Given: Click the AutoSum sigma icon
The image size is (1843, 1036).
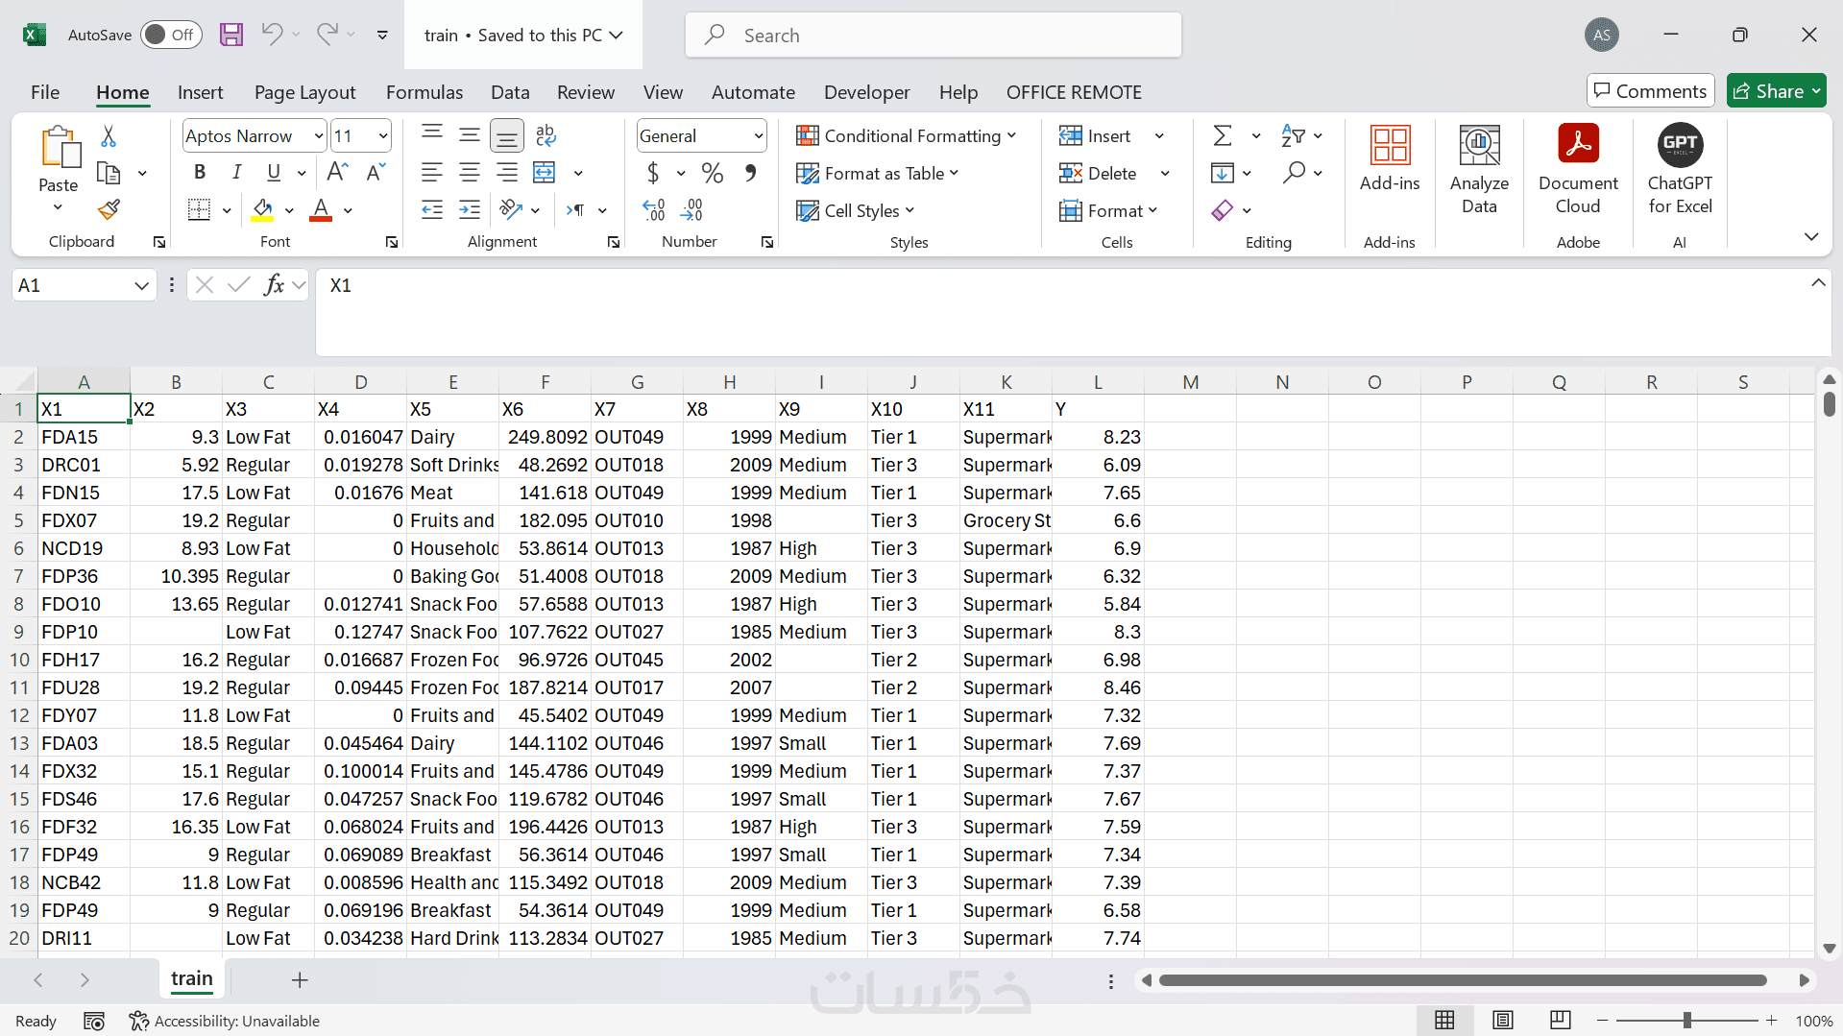Looking at the screenshot, I should tap(1223, 135).
